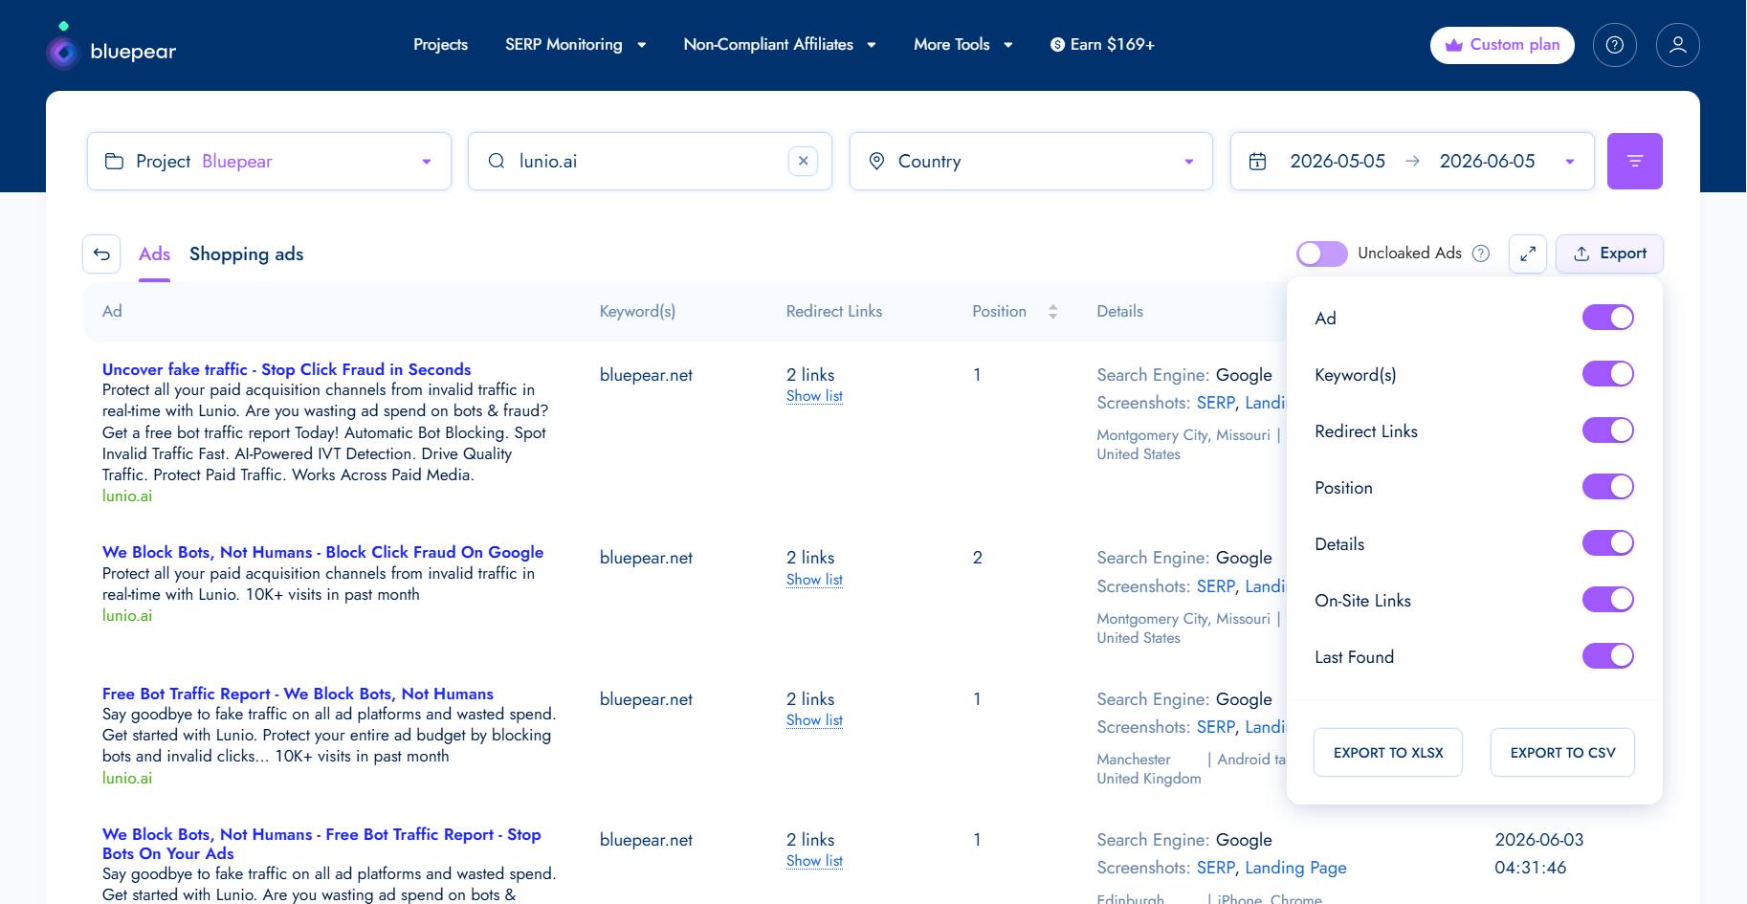Show list for 'Uncover fake traffic' row
Viewport: 1747px width, 904px height.
click(814, 396)
